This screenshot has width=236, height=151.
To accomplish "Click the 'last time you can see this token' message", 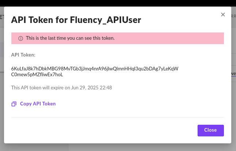I will tap(70, 38).
